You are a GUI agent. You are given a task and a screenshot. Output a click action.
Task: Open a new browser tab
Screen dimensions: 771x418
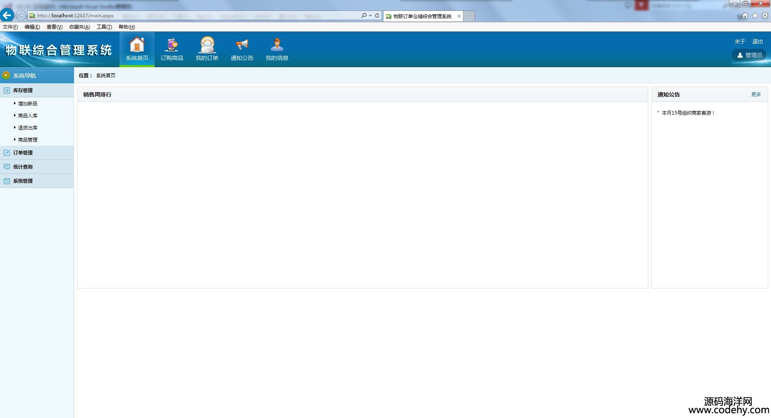[470, 16]
